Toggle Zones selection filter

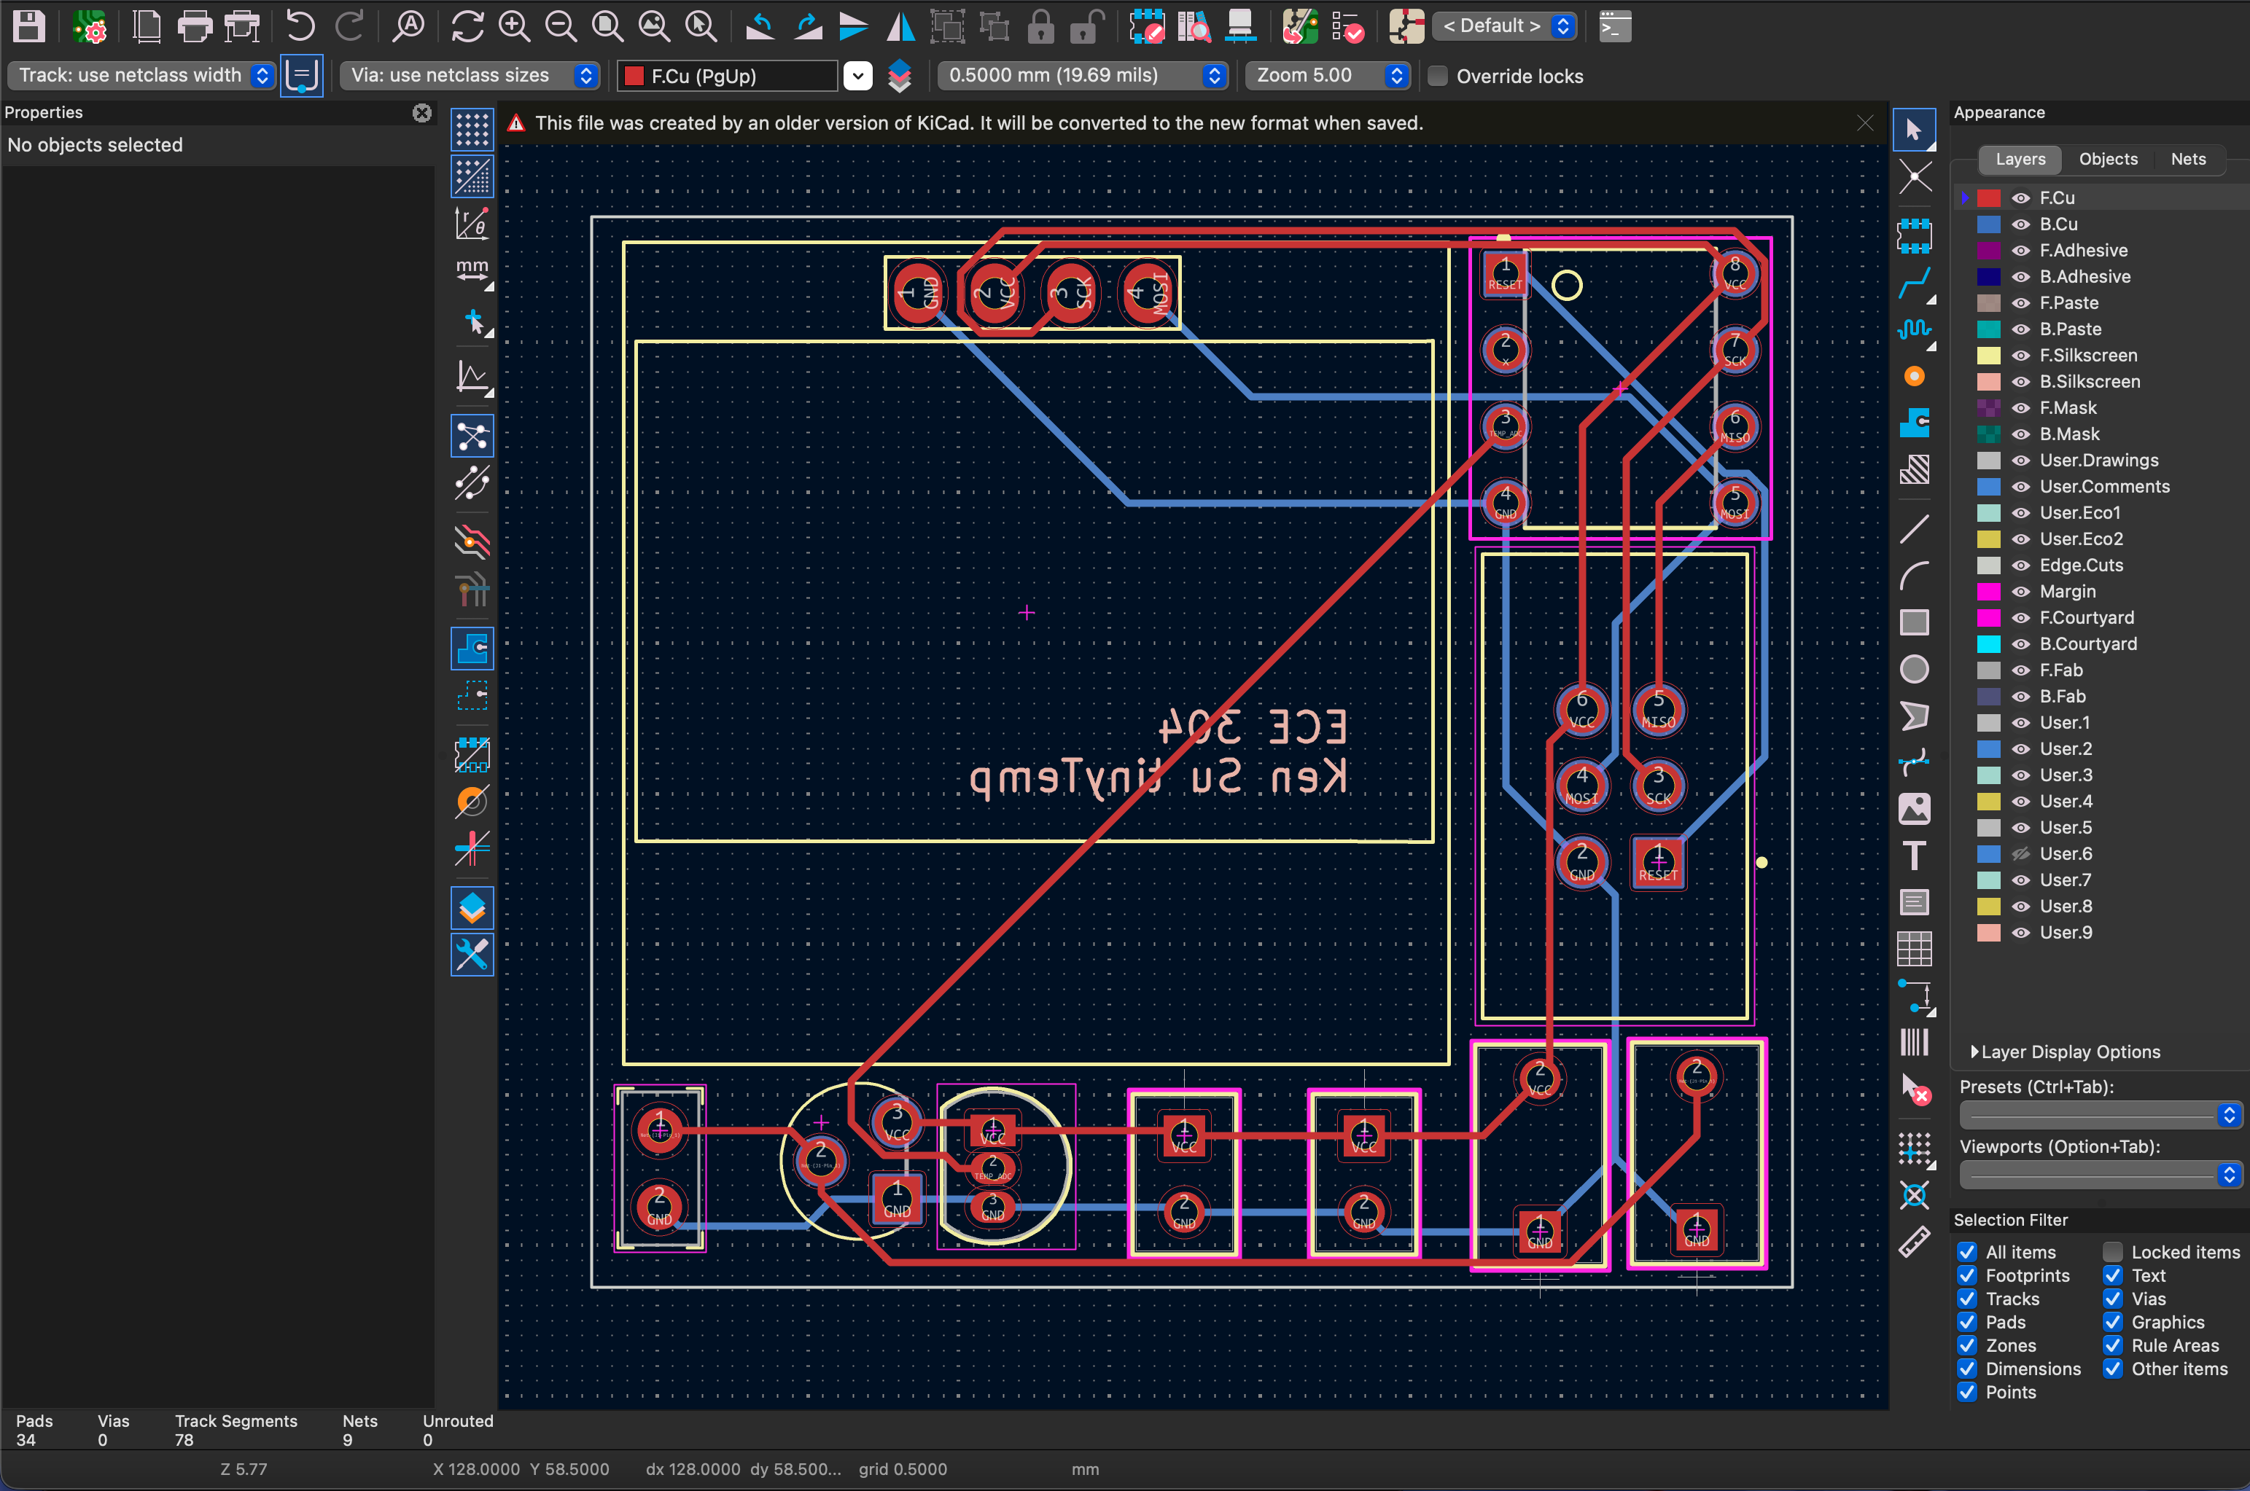click(x=1966, y=1345)
